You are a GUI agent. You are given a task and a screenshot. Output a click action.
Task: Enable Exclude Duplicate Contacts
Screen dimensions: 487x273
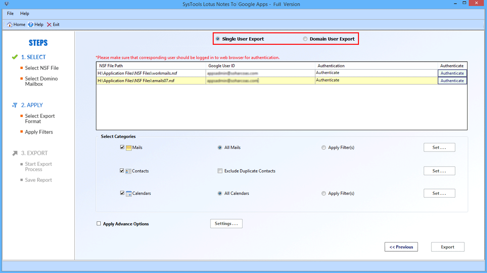220,171
